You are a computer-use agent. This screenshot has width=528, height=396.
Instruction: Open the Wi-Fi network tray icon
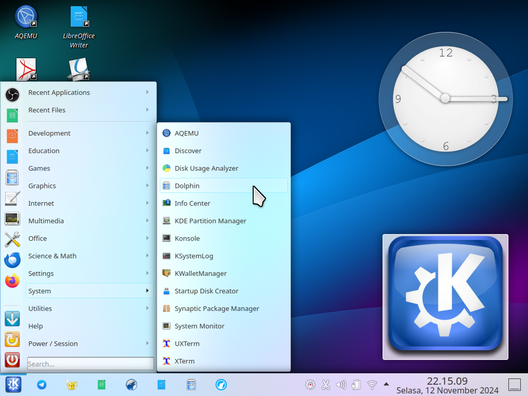(372, 385)
